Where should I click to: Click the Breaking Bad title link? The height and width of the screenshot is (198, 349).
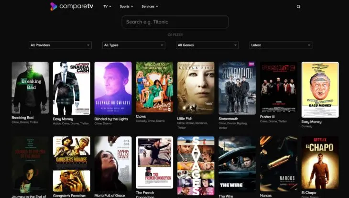point(22,118)
